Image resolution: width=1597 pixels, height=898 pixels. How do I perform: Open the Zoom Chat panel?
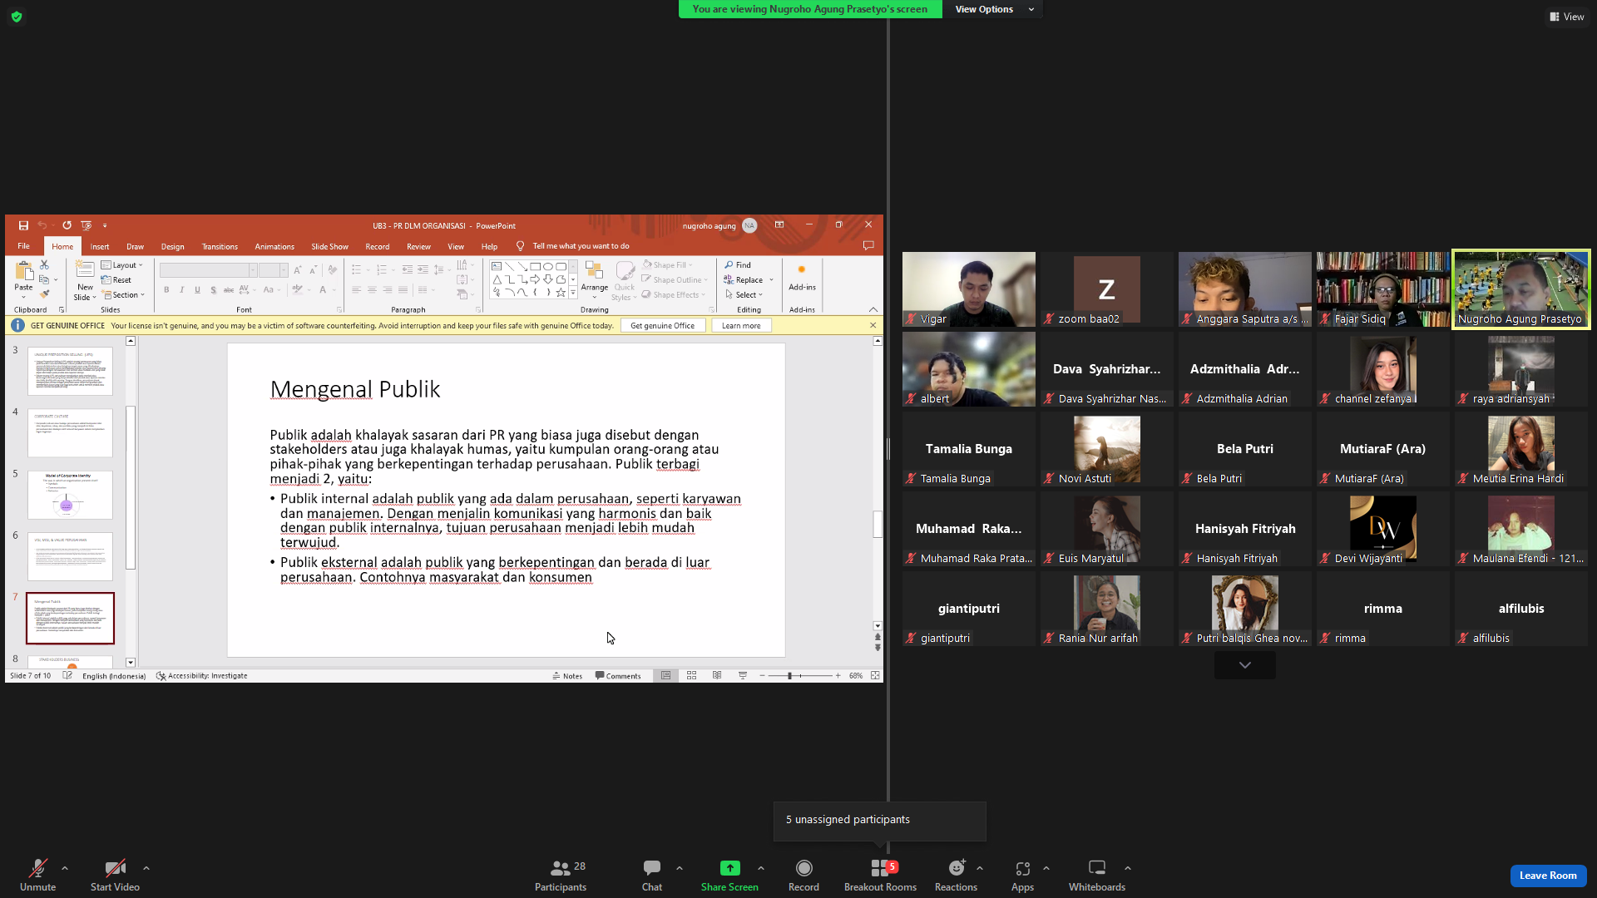652,876
